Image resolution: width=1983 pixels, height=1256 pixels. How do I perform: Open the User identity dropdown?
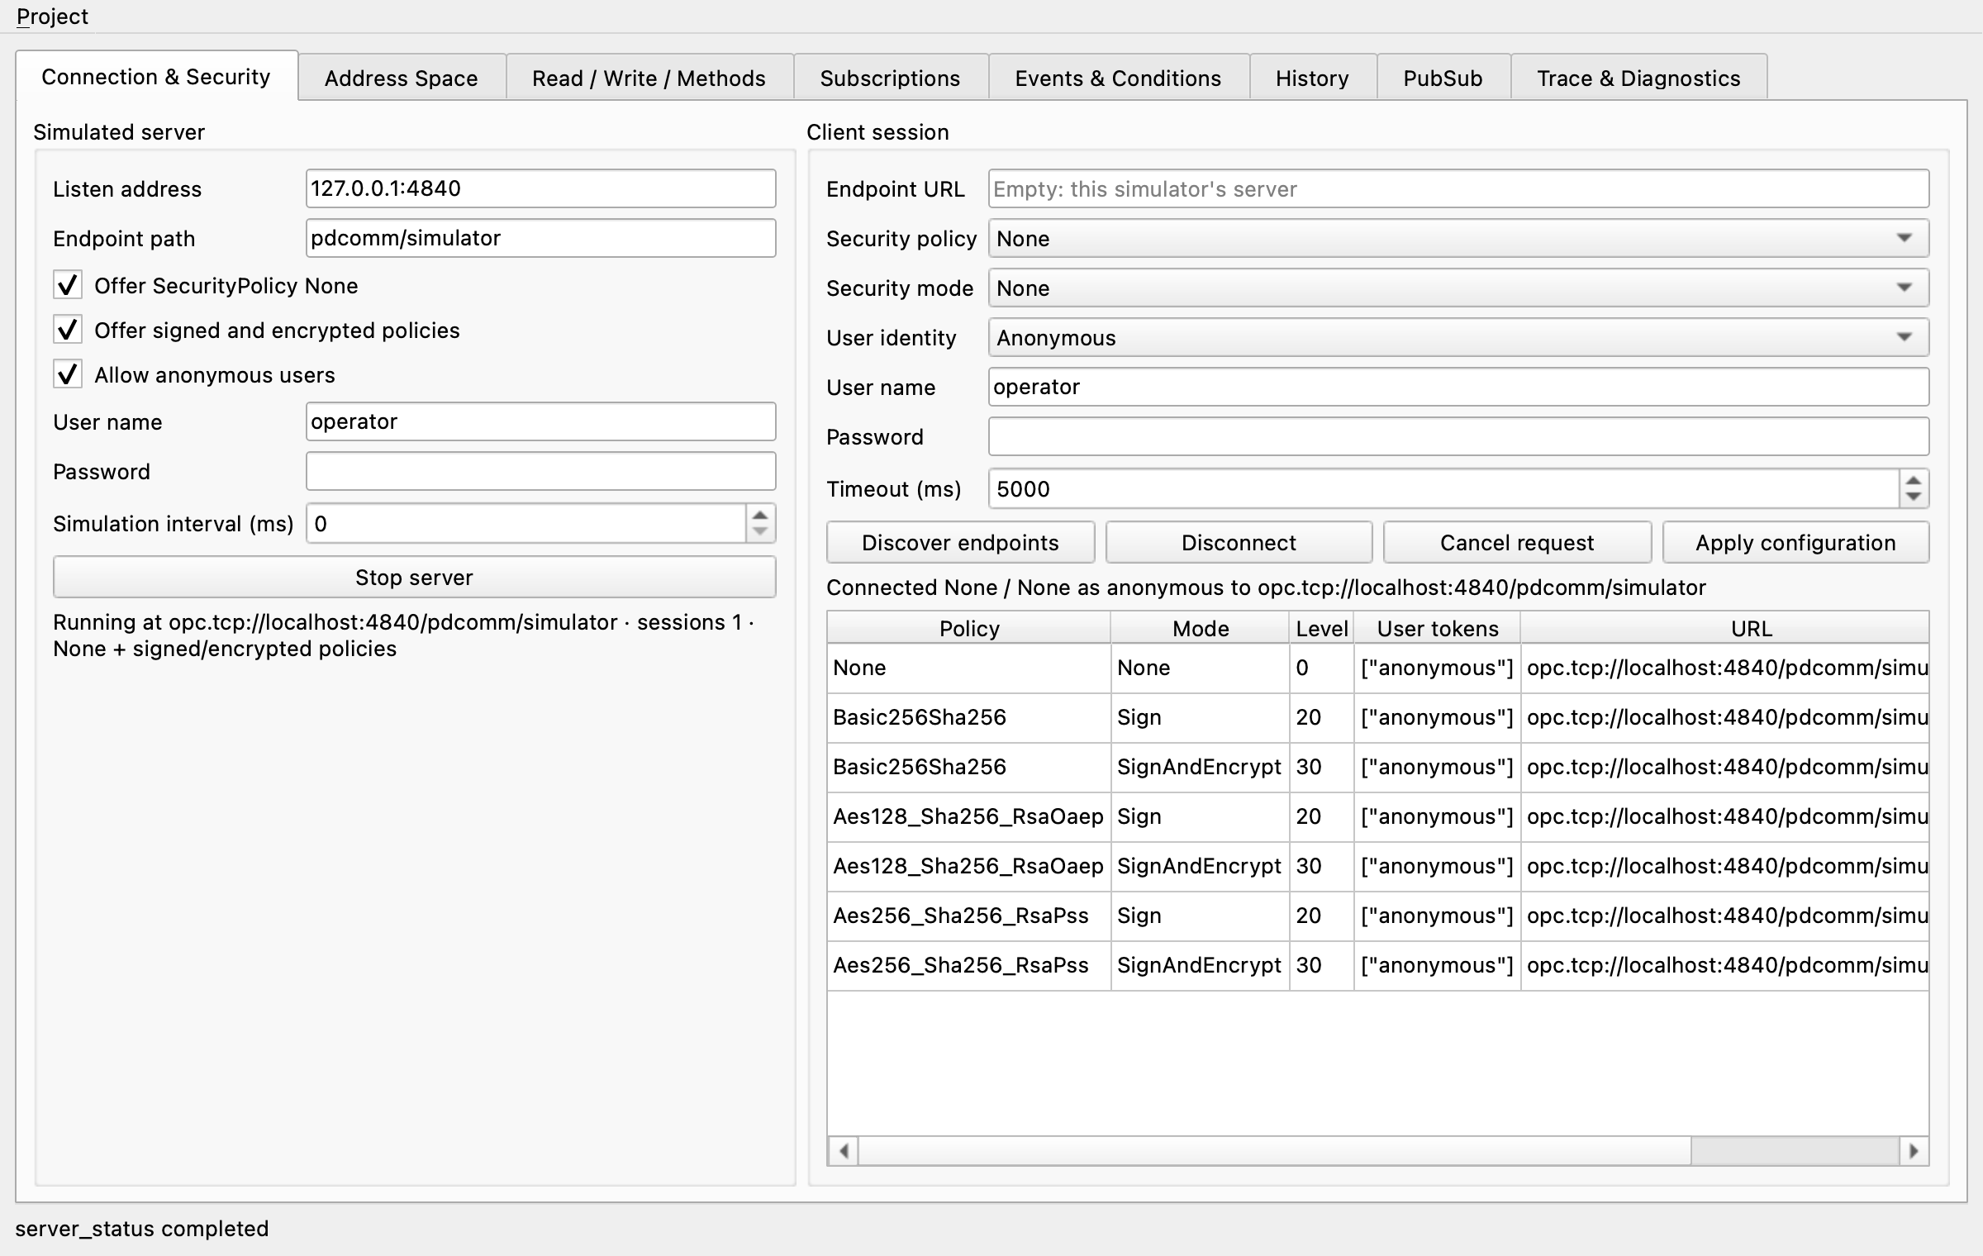point(1458,337)
